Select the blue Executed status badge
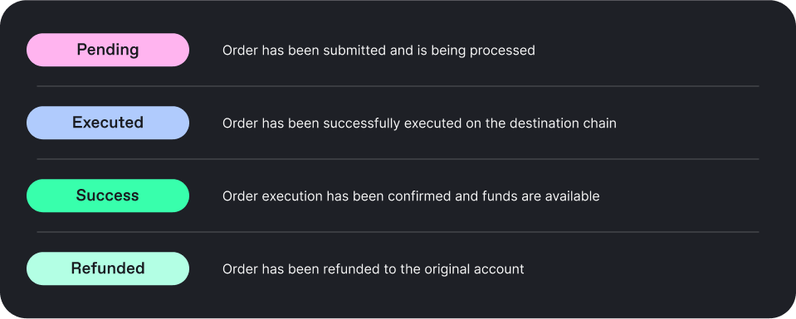This screenshot has width=796, height=319. [x=108, y=123]
